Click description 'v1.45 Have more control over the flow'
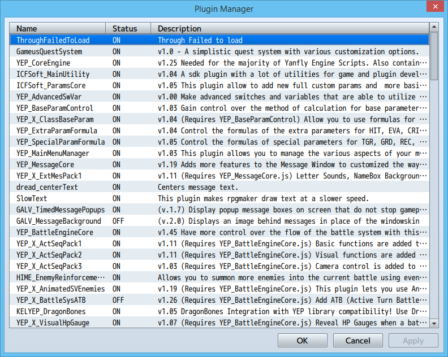This screenshot has width=448, height=357. [x=292, y=232]
